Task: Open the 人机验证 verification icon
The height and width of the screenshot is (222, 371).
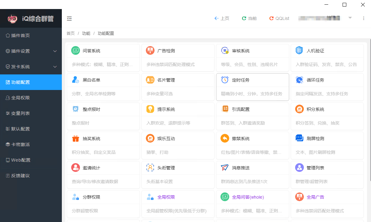Action: 299,50
